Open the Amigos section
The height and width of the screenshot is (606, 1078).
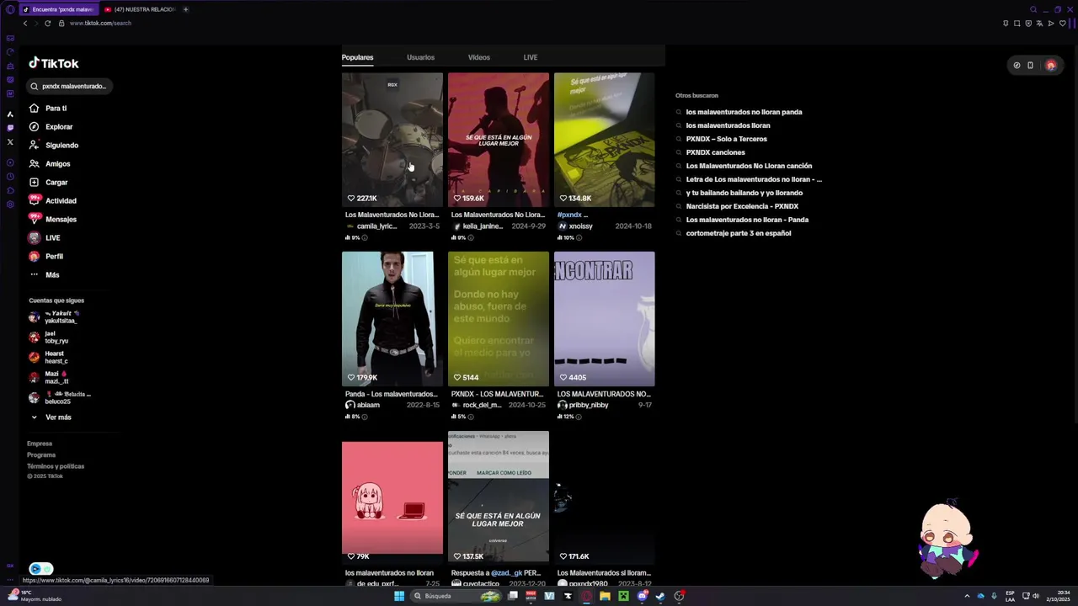tap(50, 164)
